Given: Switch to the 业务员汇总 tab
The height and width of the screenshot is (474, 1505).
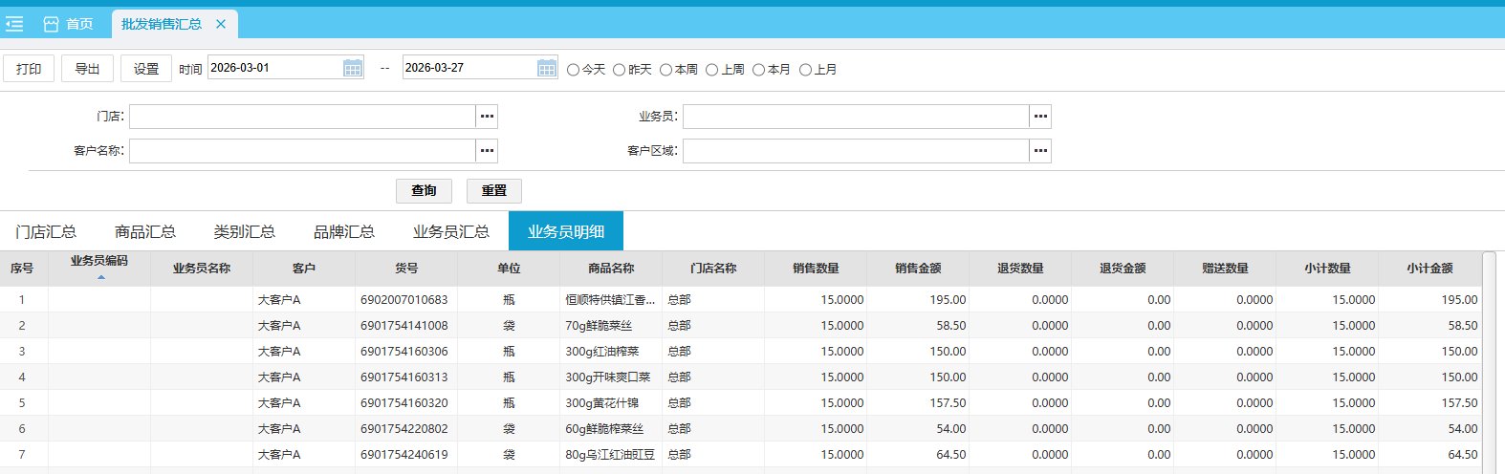Looking at the screenshot, I should (451, 232).
